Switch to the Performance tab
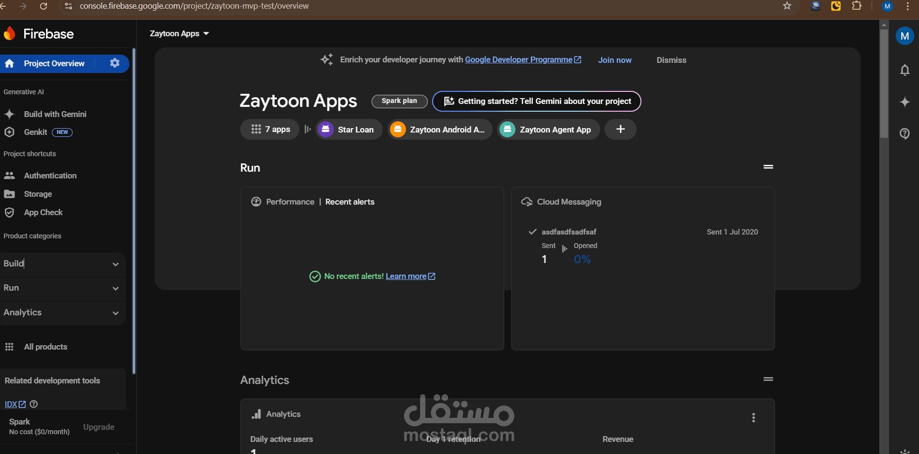The width and height of the screenshot is (919, 454). (x=290, y=202)
